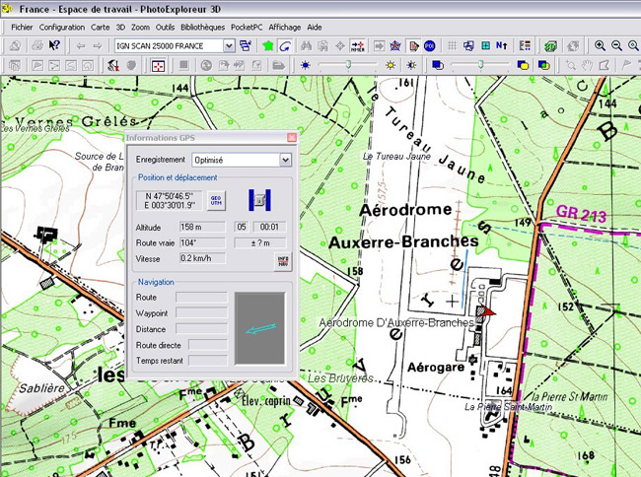The height and width of the screenshot is (477, 641).
Task: Toggle the grid display icon
Action: pos(452,45)
